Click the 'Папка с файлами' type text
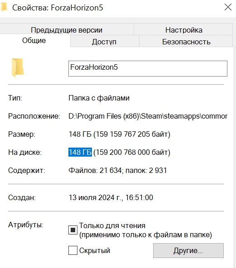Viewport: 236px width, 268px height. (x=99, y=98)
